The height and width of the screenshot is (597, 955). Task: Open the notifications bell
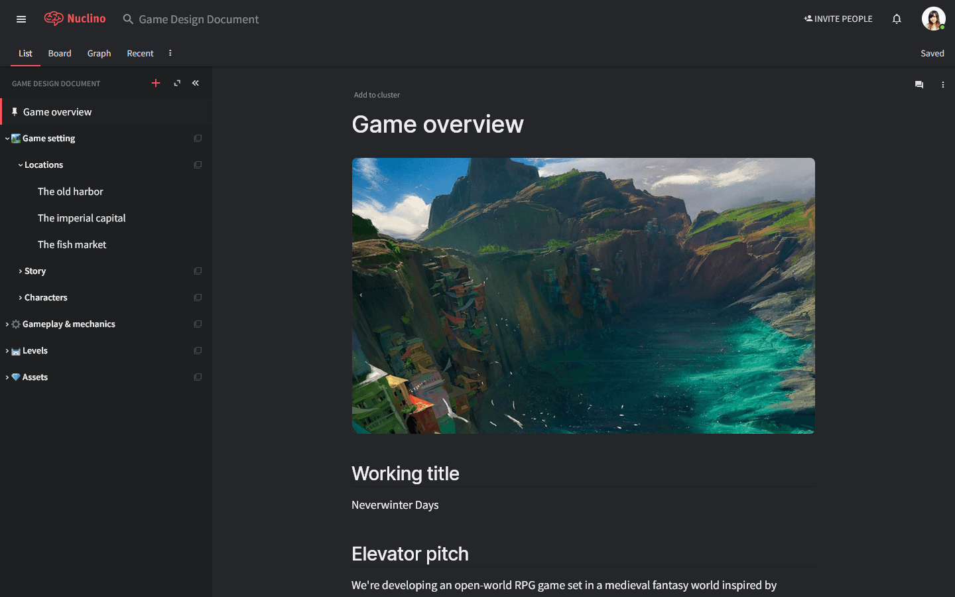click(897, 19)
